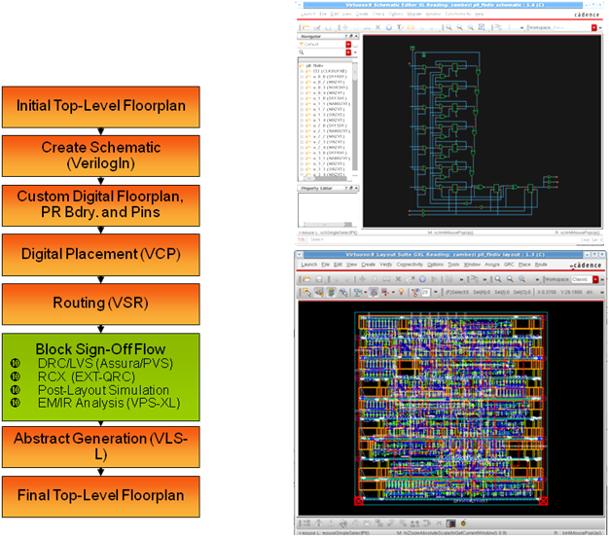This screenshot has width=609, height=537.
Task: Click the Save disk icon in Layout Suite toolbar
Action: click(319, 279)
